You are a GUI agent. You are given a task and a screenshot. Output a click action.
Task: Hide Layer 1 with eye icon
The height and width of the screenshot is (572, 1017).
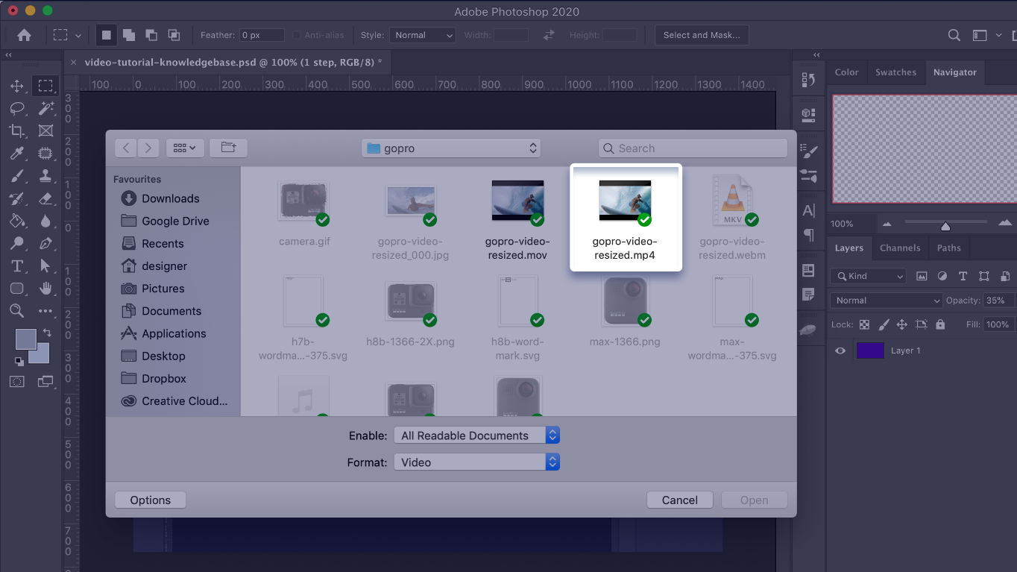[840, 351]
